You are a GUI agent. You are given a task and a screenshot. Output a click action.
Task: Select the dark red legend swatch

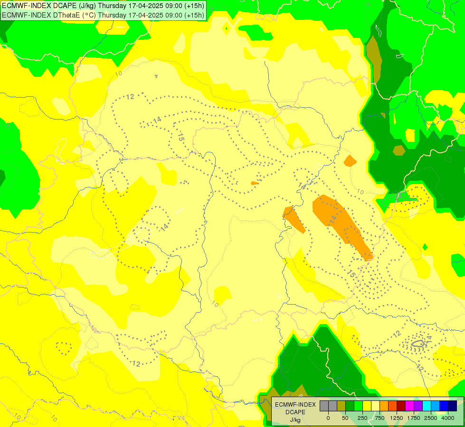(x=401, y=406)
